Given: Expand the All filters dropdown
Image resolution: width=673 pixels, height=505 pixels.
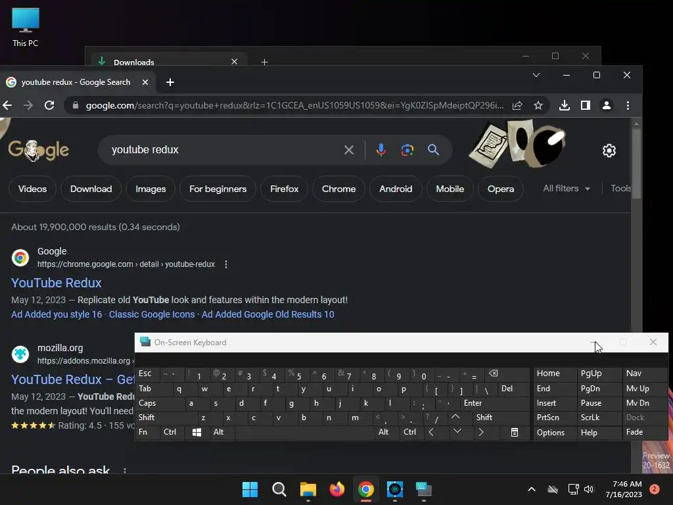Looking at the screenshot, I should tap(566, 189).
